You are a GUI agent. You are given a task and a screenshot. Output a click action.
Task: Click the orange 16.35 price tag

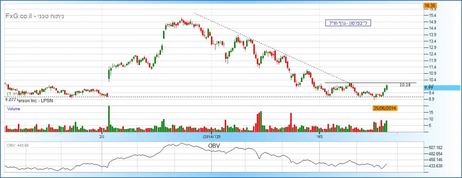pyautogui.click(x=430, y=6)
